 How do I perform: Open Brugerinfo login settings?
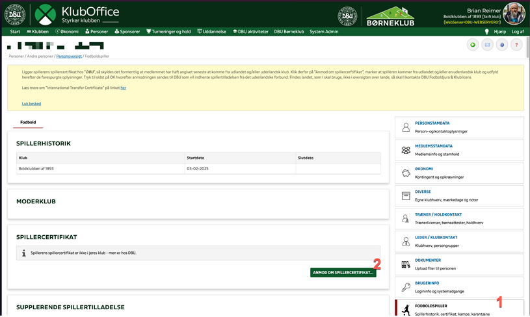459,286
